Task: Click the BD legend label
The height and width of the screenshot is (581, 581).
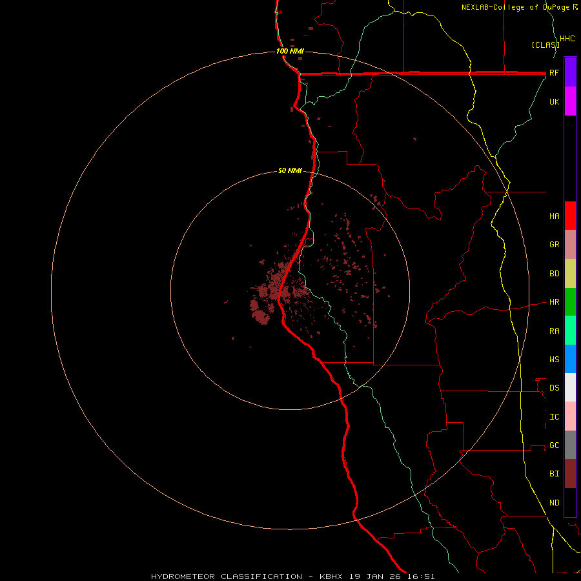Action: click(x=554, y=274)
